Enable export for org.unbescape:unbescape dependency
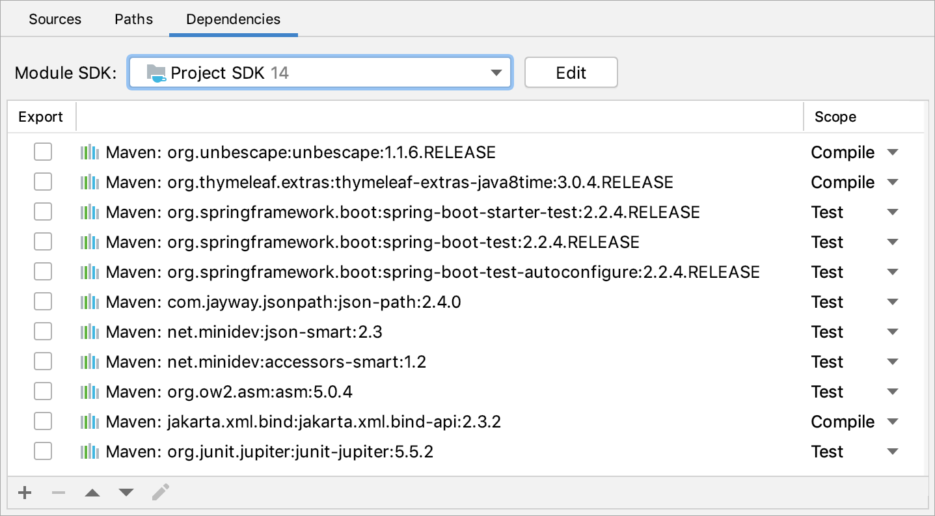935x516 pixels. (43, 152)
